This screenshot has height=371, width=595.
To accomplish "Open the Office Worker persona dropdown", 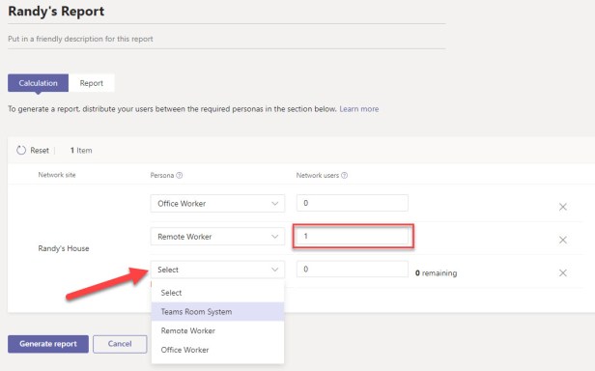I will click(217, 204).
